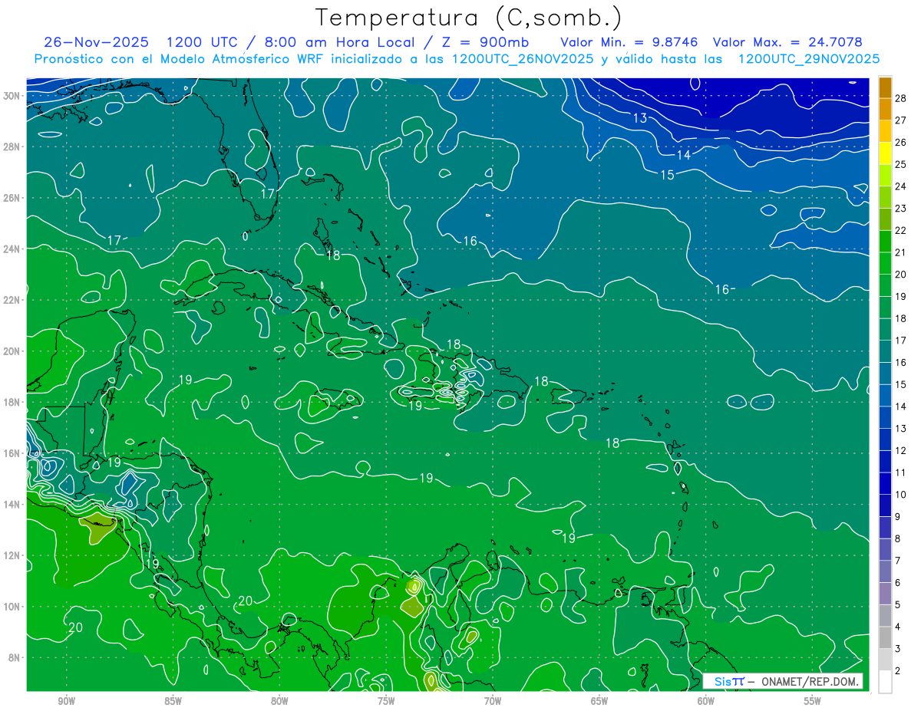Click the color scale label '6'
This screenshot has height=711, width=921.
pos(898,583)
